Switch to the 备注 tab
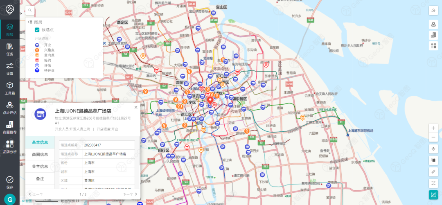The height and width of the screenshot is (205, 442). [40, 179]
